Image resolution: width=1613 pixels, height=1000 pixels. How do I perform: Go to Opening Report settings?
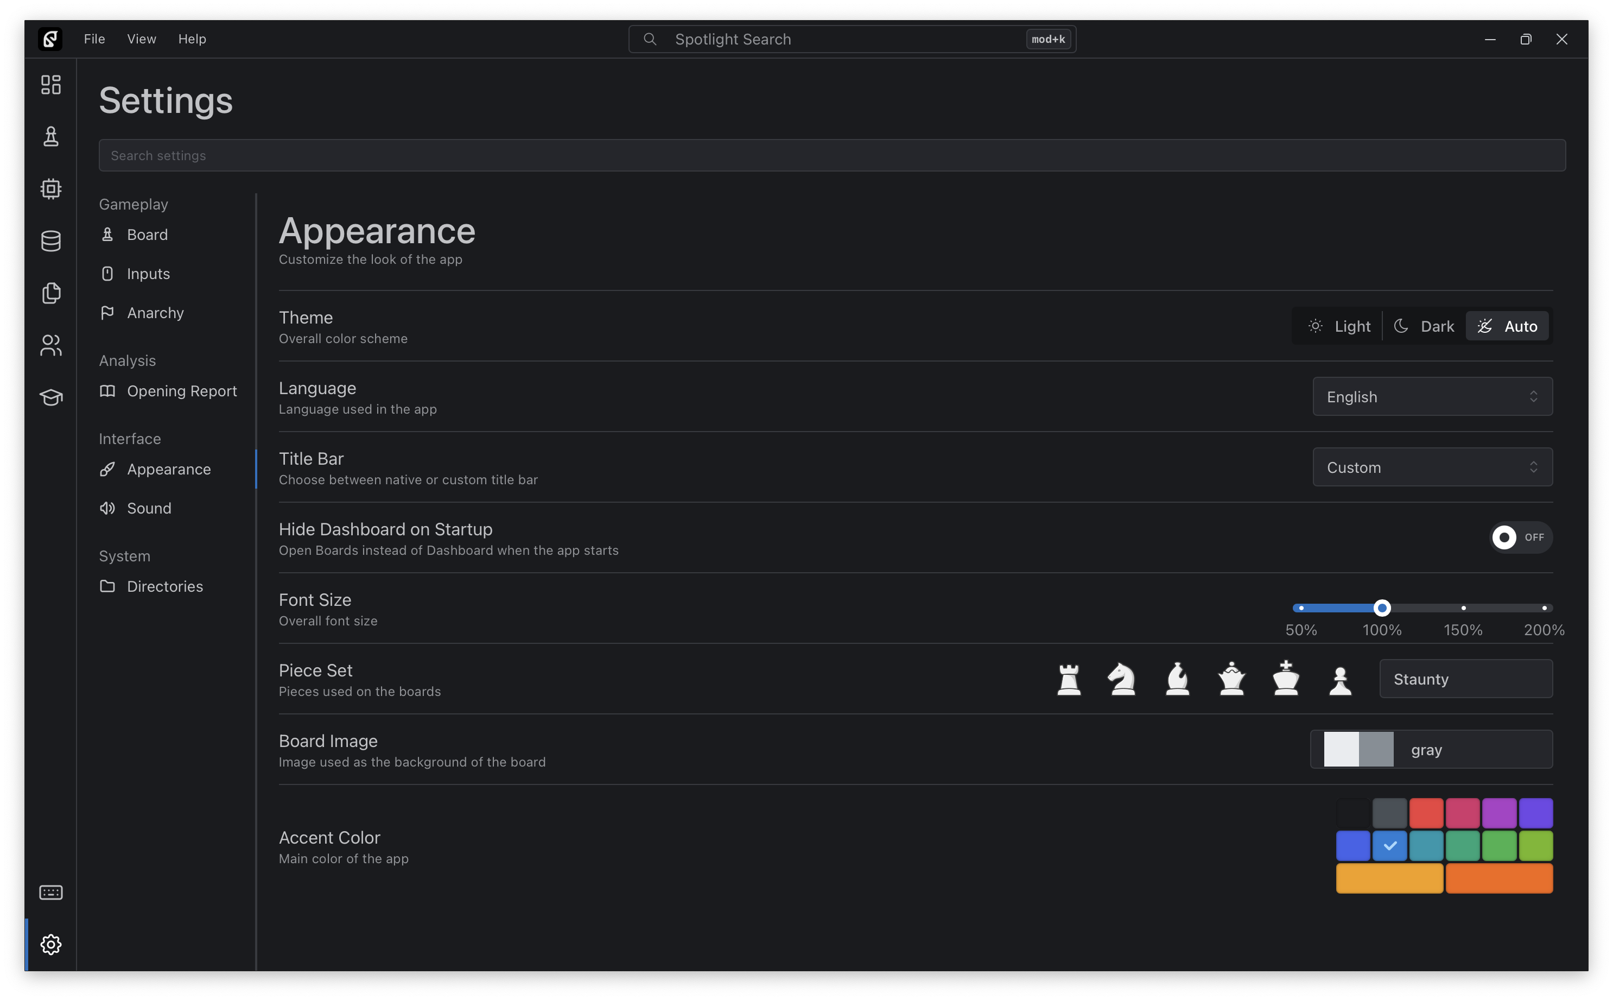pyautogui.click(x=181, y=391)
